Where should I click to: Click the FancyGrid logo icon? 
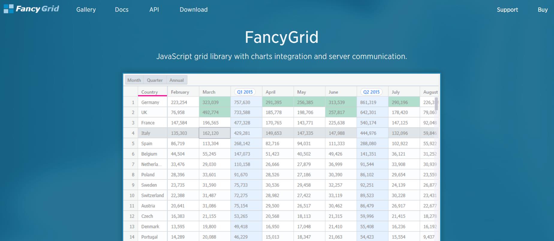[x=8, y=9]
